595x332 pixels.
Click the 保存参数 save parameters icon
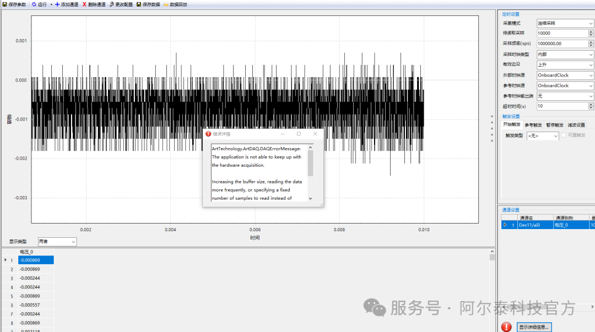pyautogui.click(x=4, y=4)
